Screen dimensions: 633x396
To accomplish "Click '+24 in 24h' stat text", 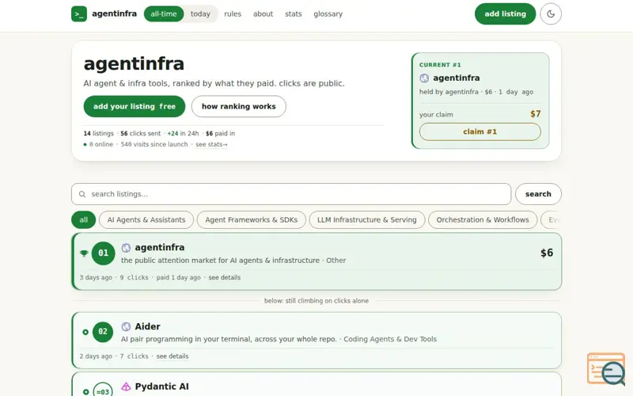I will 184,133.
